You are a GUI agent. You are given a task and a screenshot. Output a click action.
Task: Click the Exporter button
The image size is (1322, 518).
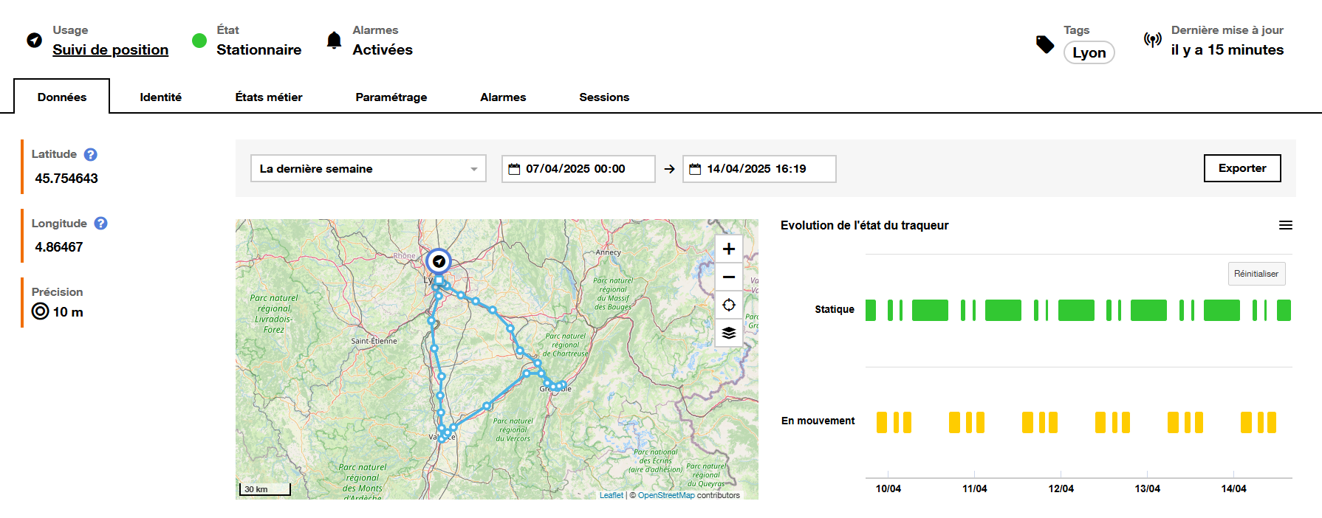pyautogui.click(x=1241, y=168)
